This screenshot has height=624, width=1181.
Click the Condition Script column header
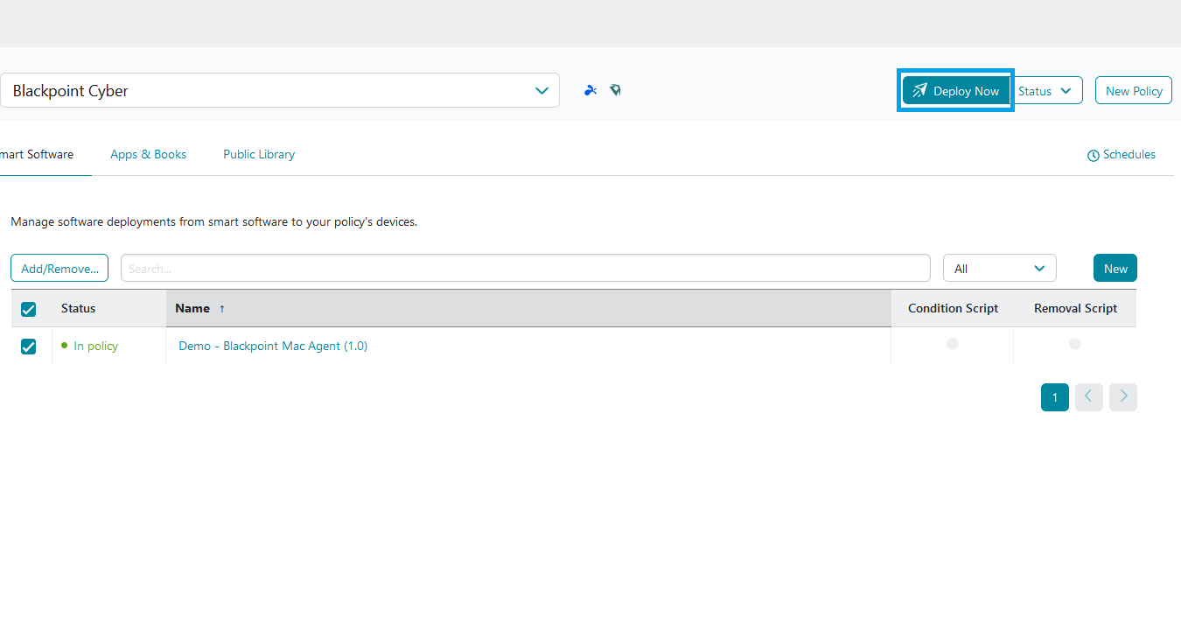point(953,308)
